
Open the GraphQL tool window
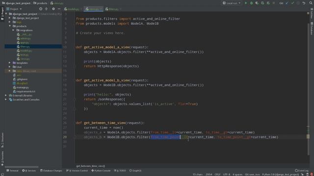tap(135, 171)
